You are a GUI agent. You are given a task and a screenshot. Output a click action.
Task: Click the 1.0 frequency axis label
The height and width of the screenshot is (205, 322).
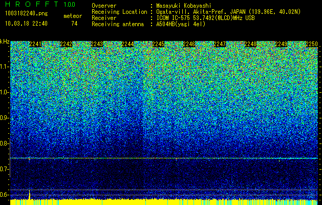pyautogui.click(x=5, y=92)
